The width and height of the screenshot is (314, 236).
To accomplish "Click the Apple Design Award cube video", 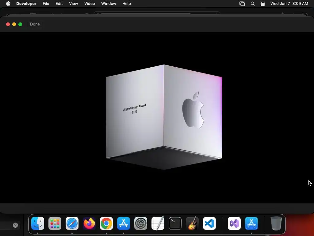I will tap(164, 117).
